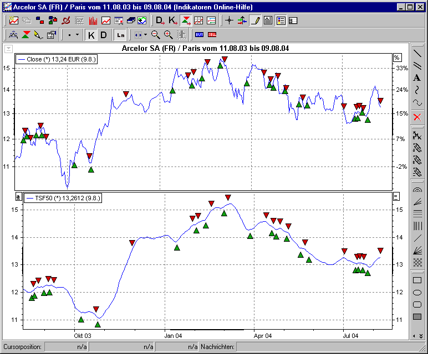Screen dimensions: 428x354
Task: Select the crosshair cursor tool
Action: click(229, 20)
